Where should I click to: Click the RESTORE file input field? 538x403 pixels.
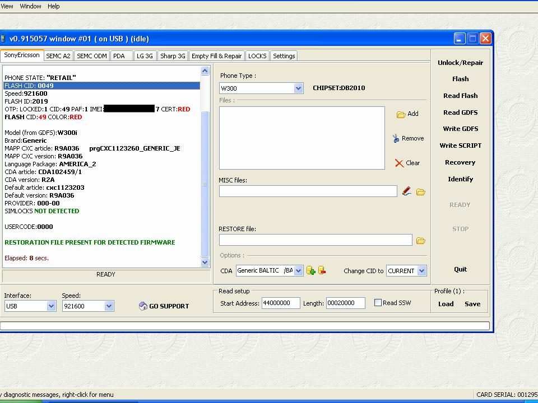coord(316,240)
